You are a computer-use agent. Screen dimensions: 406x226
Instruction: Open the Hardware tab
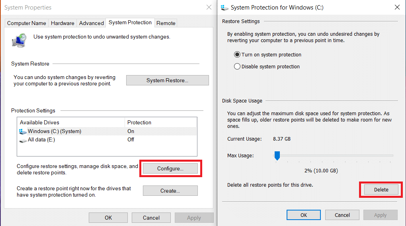[62, 23]
